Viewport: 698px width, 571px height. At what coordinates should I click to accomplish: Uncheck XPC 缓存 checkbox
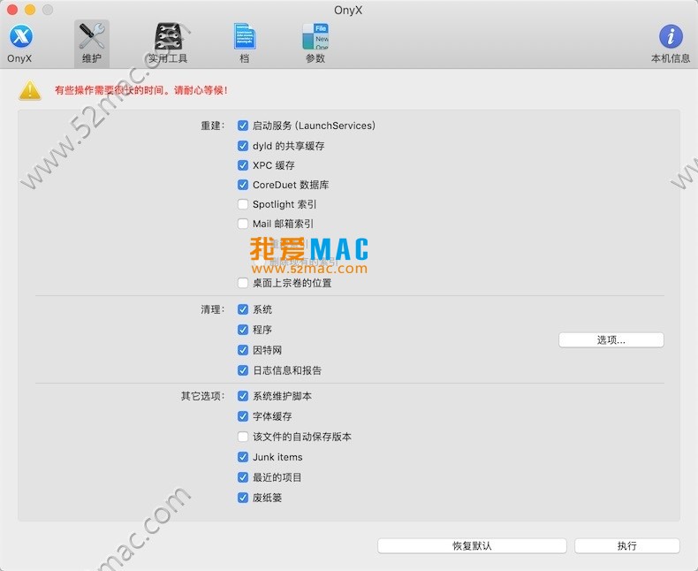coord(243,165)
